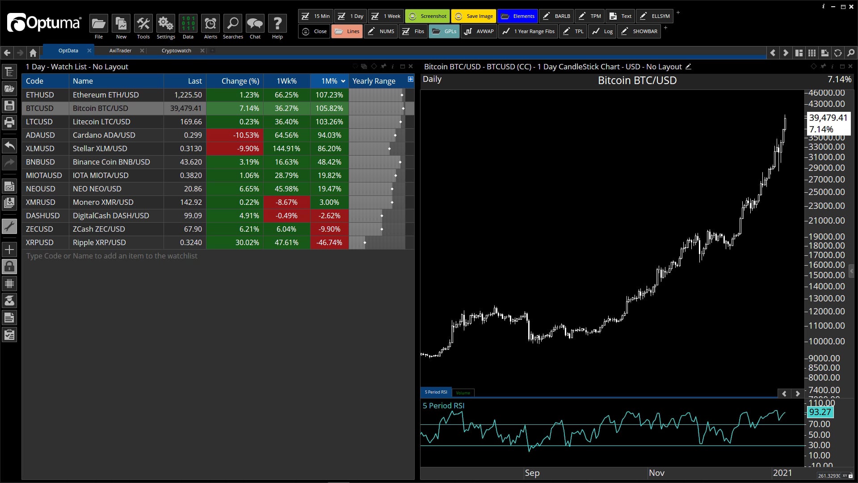
Task: Open the graduate cap person icon in sidebar
Action: (9, 301)
